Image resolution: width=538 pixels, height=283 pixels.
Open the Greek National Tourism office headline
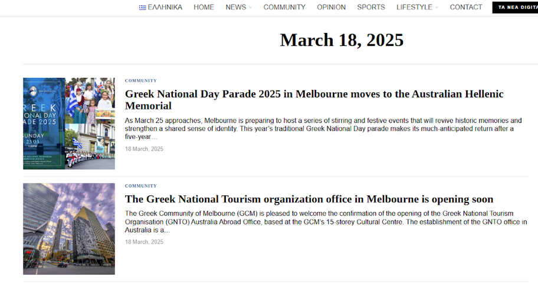point(309,199)
